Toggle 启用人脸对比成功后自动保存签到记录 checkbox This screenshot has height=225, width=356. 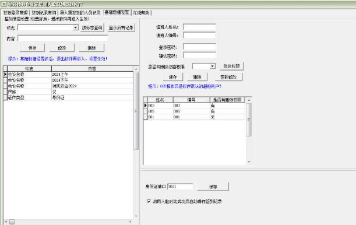[x=149, y=201]
